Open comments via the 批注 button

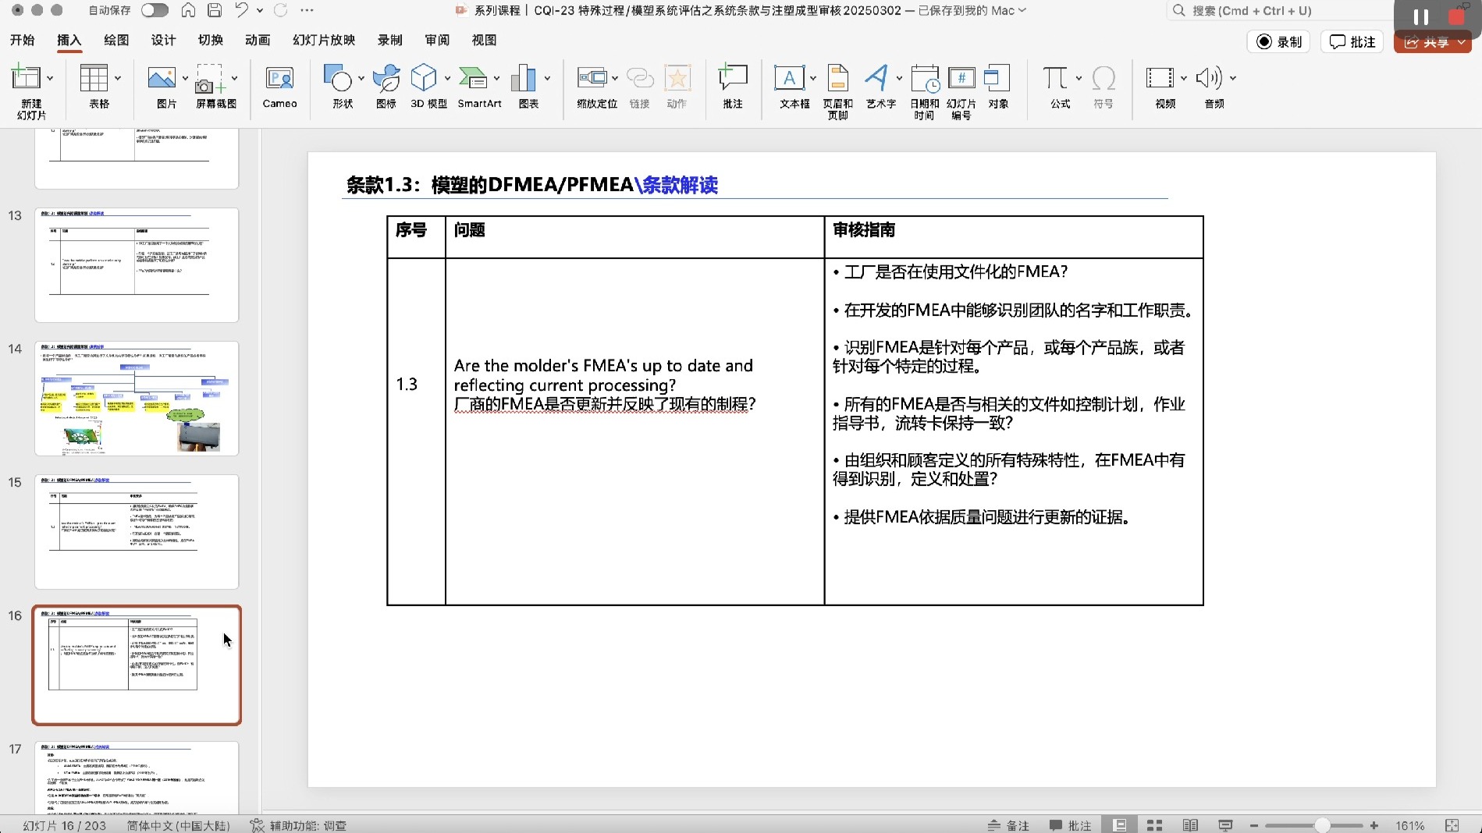coord(1352,41)
